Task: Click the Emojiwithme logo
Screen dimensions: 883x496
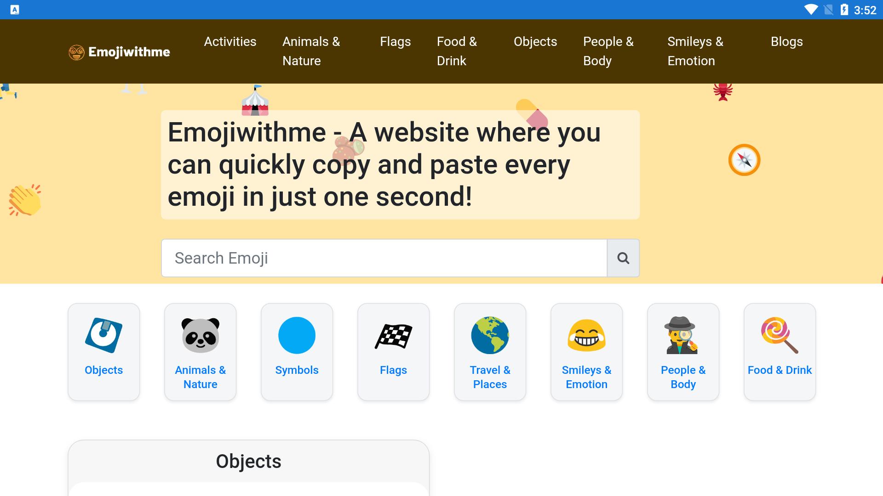Action: pyautogui.click(x=119, y=52)
